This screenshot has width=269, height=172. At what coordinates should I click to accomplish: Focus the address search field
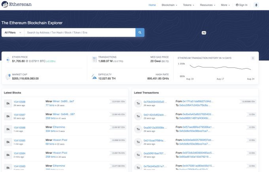80,32
